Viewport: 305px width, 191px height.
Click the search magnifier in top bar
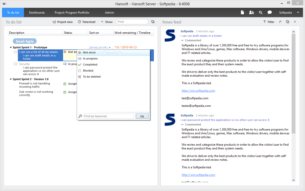[261, 12]
